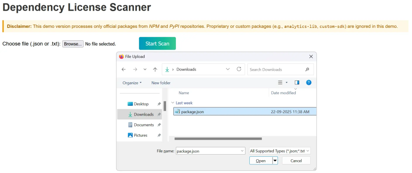Click the search magnifier icon
The height and width of the screenshot is (173, 412).
(307, 69)
